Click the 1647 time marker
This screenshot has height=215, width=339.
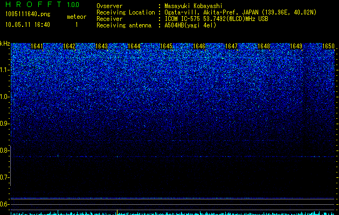(231, 46)
